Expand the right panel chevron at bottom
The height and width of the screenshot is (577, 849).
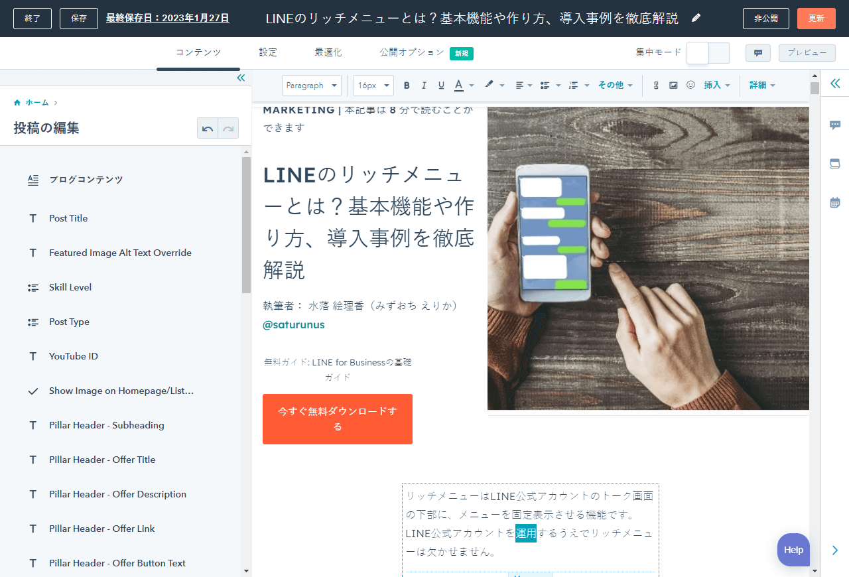coord(835,550)
